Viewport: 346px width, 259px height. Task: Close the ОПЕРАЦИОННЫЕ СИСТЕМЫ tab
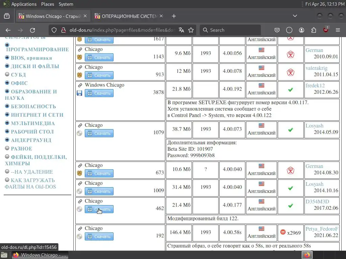pos(161,16)
